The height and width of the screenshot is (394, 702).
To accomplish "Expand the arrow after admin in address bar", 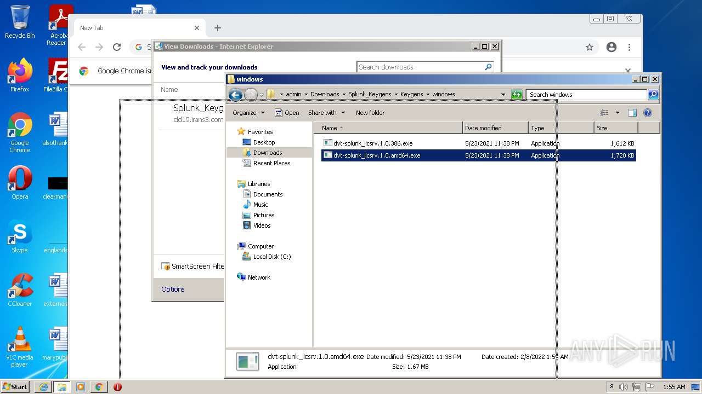I will click(x=306, y=94).
